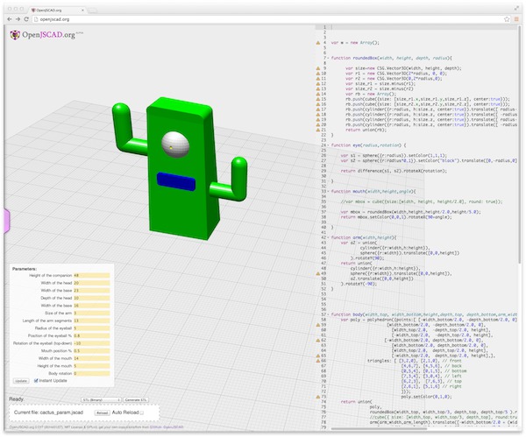Click the warning icon on line 73
Viewport: 526px width, 437px height.
coord(318,397)
